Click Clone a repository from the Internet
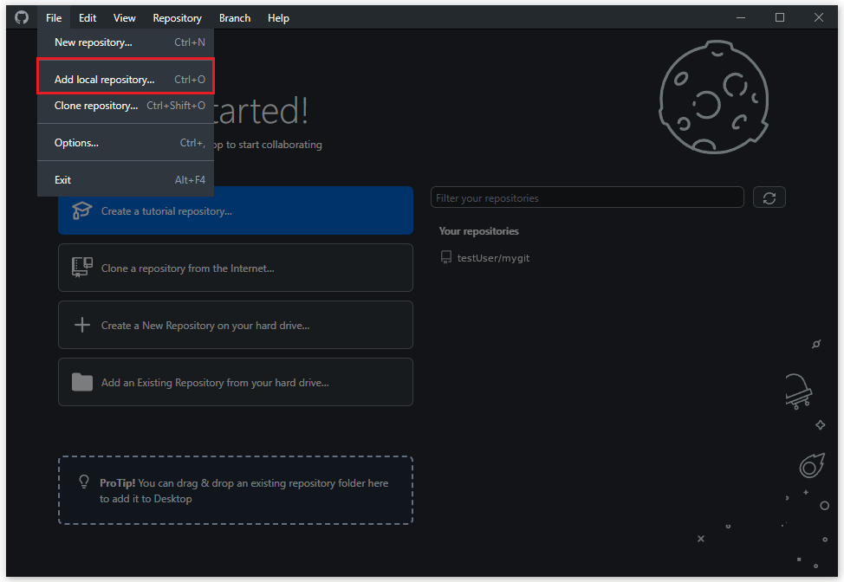The height and width of the screenshot is (582, 844). point(235,268)
